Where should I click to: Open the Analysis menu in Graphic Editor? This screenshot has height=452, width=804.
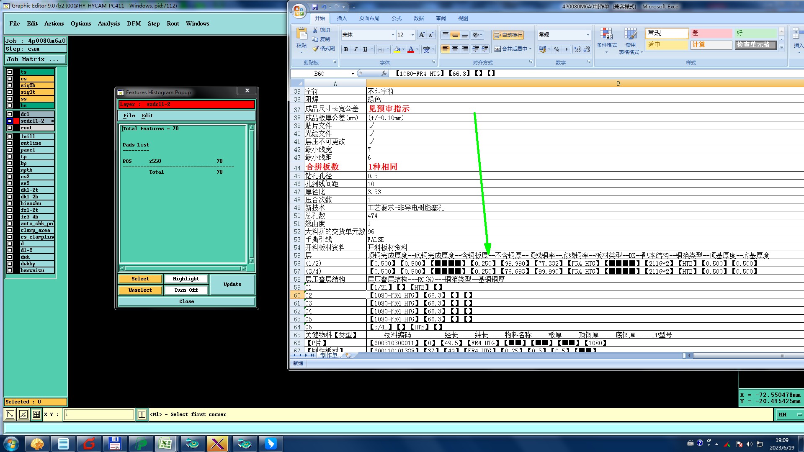pyautogui.click(x=109, y=24)
